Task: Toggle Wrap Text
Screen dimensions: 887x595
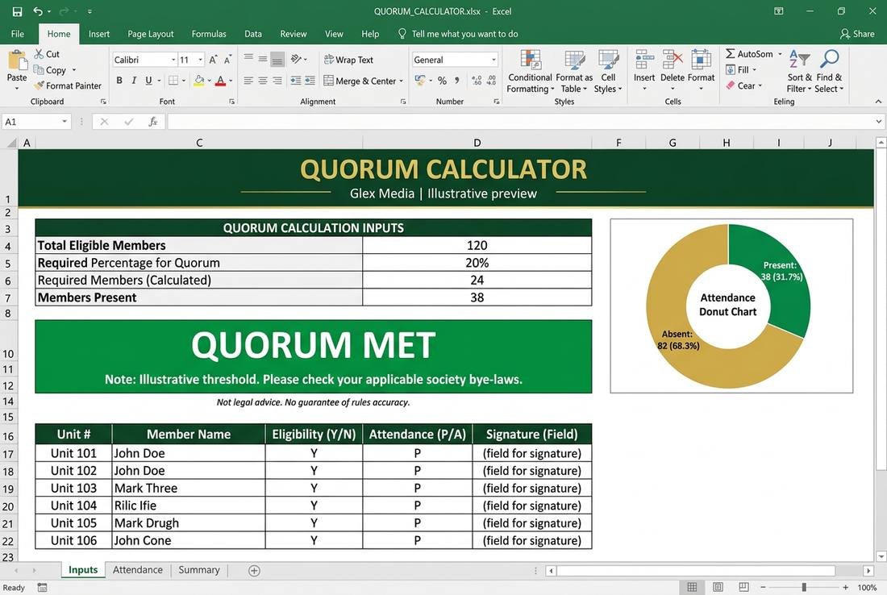Action: 348,60
